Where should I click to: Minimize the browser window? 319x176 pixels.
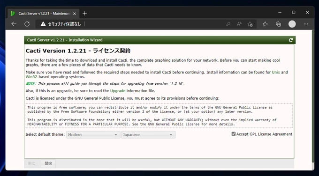280,13
